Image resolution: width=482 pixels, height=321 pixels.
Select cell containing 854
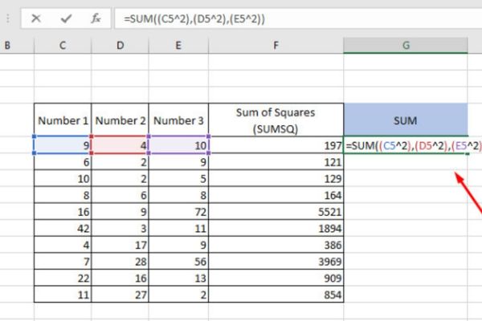[x=276, y=295]
